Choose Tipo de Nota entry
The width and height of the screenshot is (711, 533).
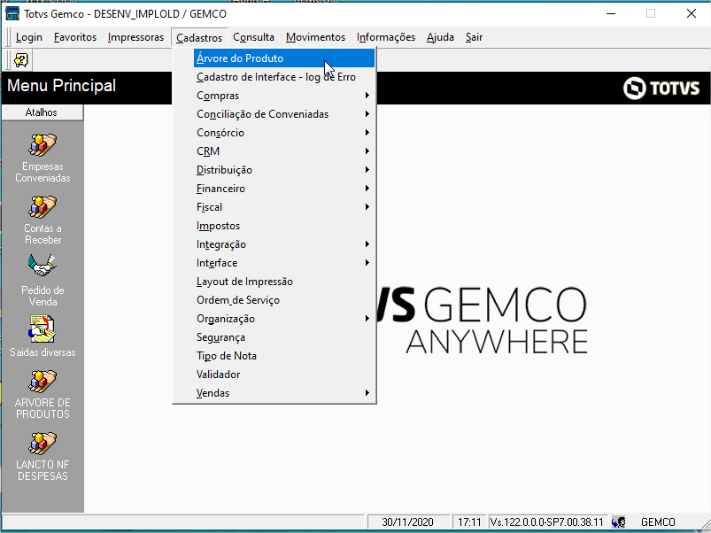pos(284,356)
